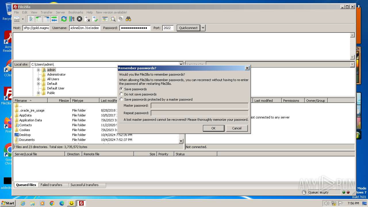Sort local files by Filename column
The image size is (368, 207).
30,101
